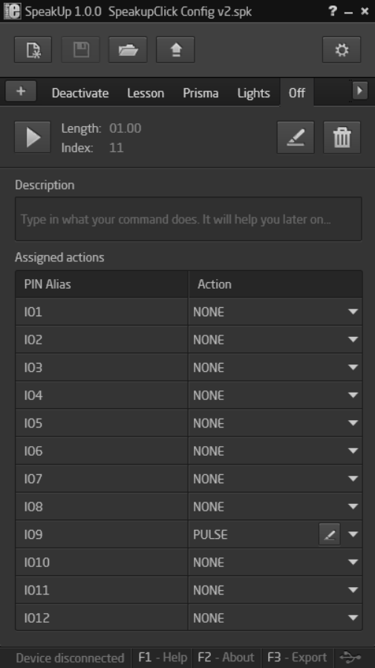Click the USB connection status icon

pyautogui.click(x=351, y=658)
